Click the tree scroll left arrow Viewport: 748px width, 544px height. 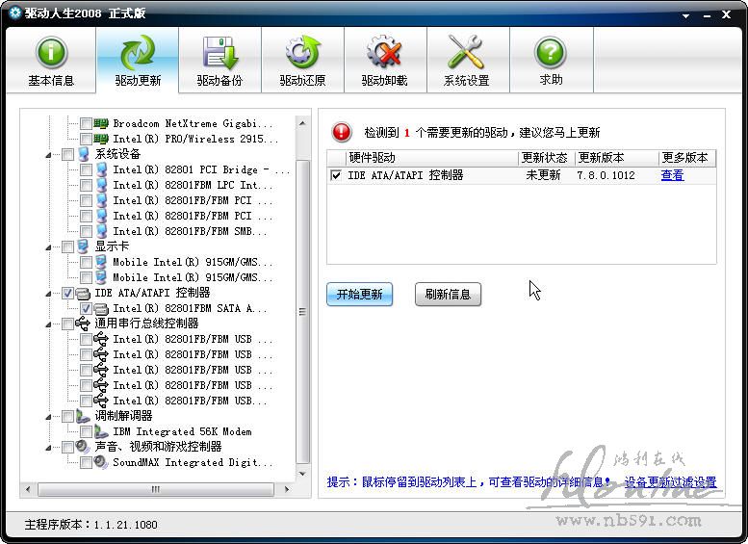point(28,489)
